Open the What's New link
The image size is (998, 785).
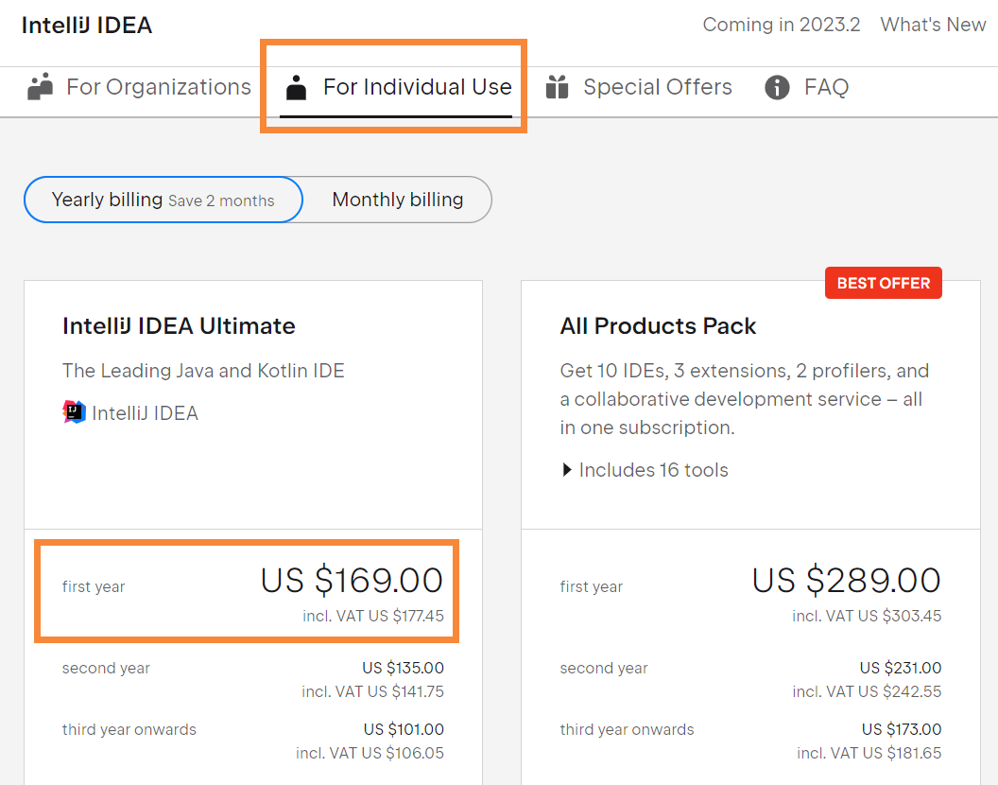[x=933, y=25]
